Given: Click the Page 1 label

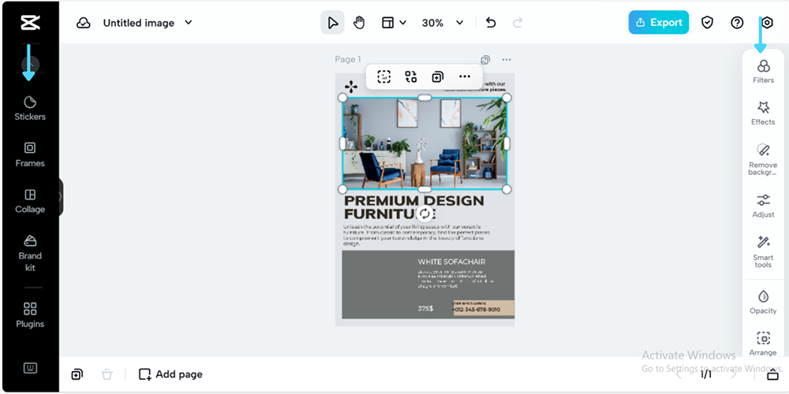Looking at the screenshot, I should coord(348,59).
